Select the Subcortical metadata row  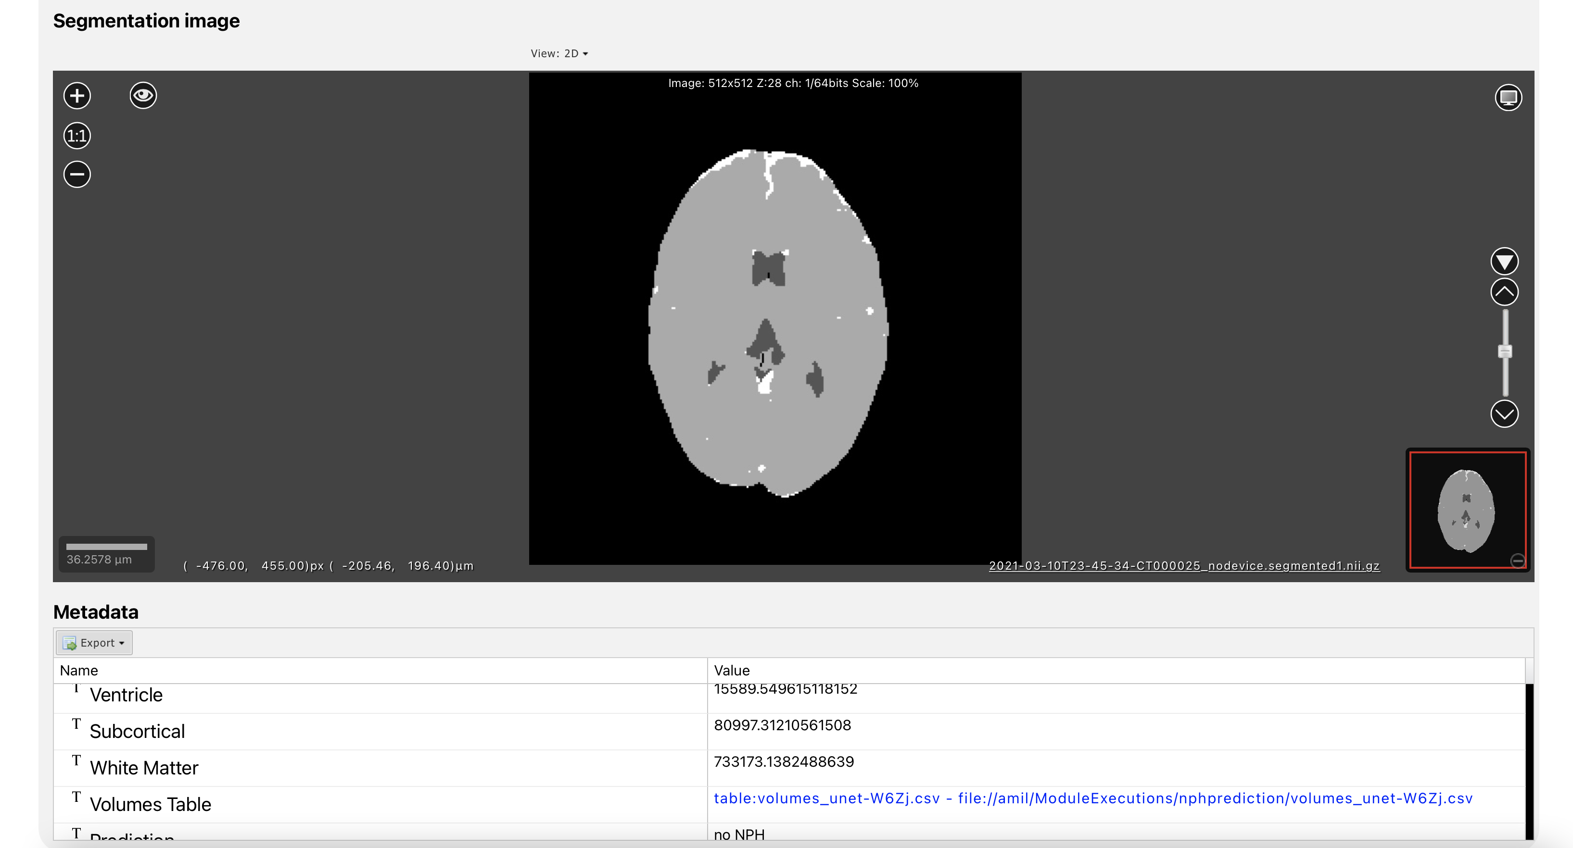coord(137,732)
